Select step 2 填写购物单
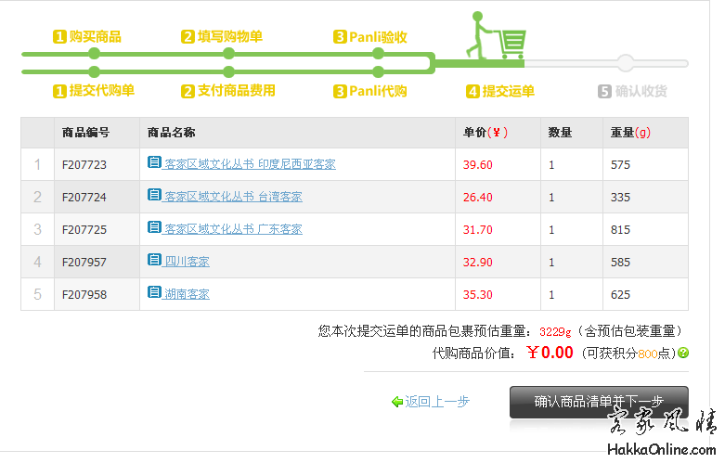 pyautogui.click(x=222, y=36)
